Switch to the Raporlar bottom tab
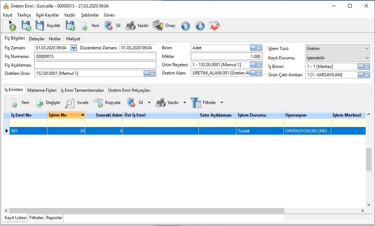The image size is (375, 226). [54, 218]
